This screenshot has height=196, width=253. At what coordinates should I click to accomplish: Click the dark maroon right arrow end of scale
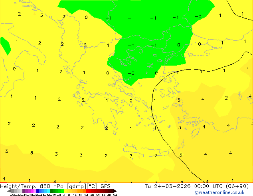click(115, 191)
